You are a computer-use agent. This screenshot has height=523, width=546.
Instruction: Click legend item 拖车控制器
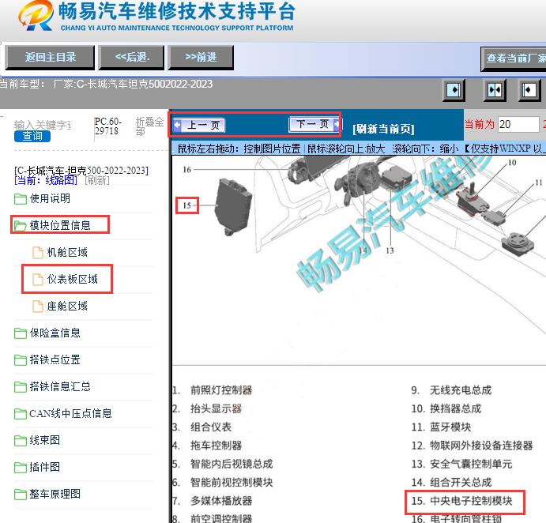coord(216,446)
